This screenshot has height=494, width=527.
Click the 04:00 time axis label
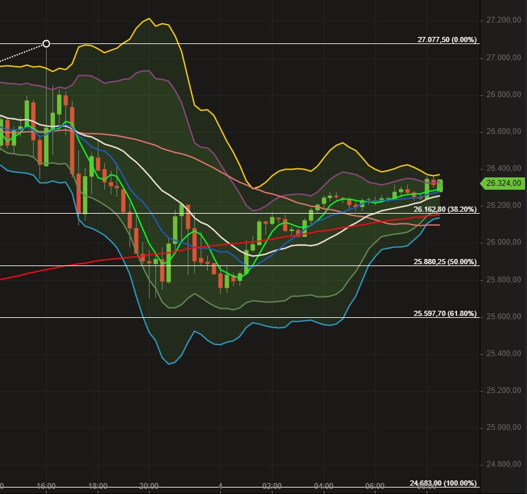point(324,485)
